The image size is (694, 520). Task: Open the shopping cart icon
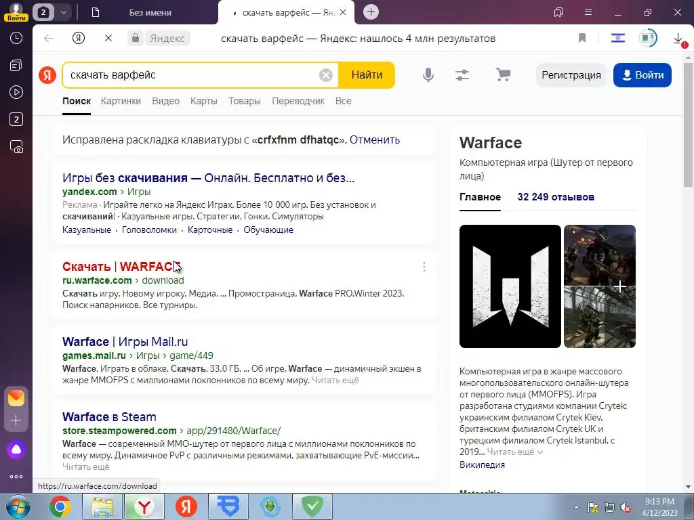pos(503,74)
